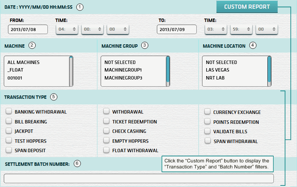
Task: Enable the Span Deposit checkbox
Action: tap(9, 150)
